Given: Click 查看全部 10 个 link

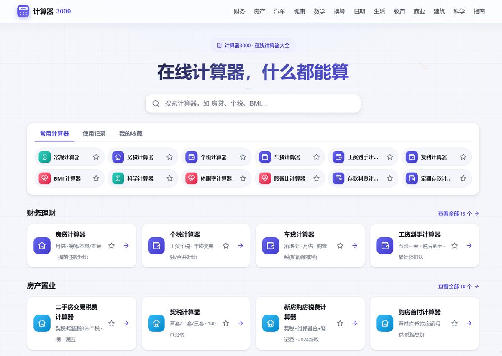Looking at the screenshot, I should 458,286.
